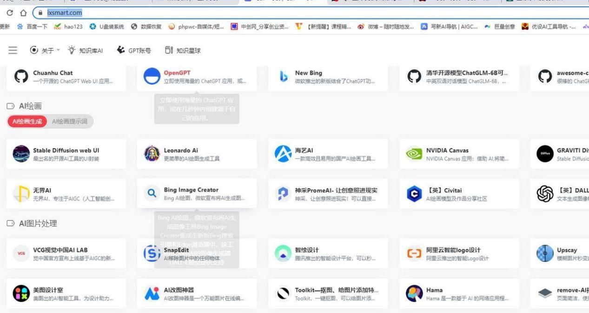Open the 神采PromeAI title link
Viewport: 589px width, 313px height.
coord(336,190)
